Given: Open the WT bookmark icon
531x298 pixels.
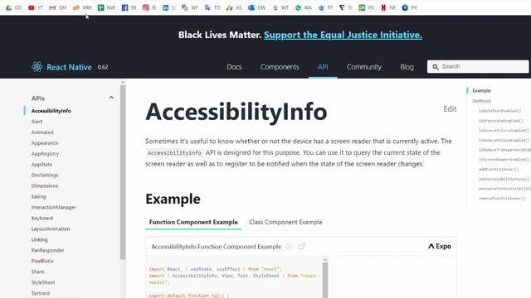Looking at the screenshot, I should (x=275, y=7).
